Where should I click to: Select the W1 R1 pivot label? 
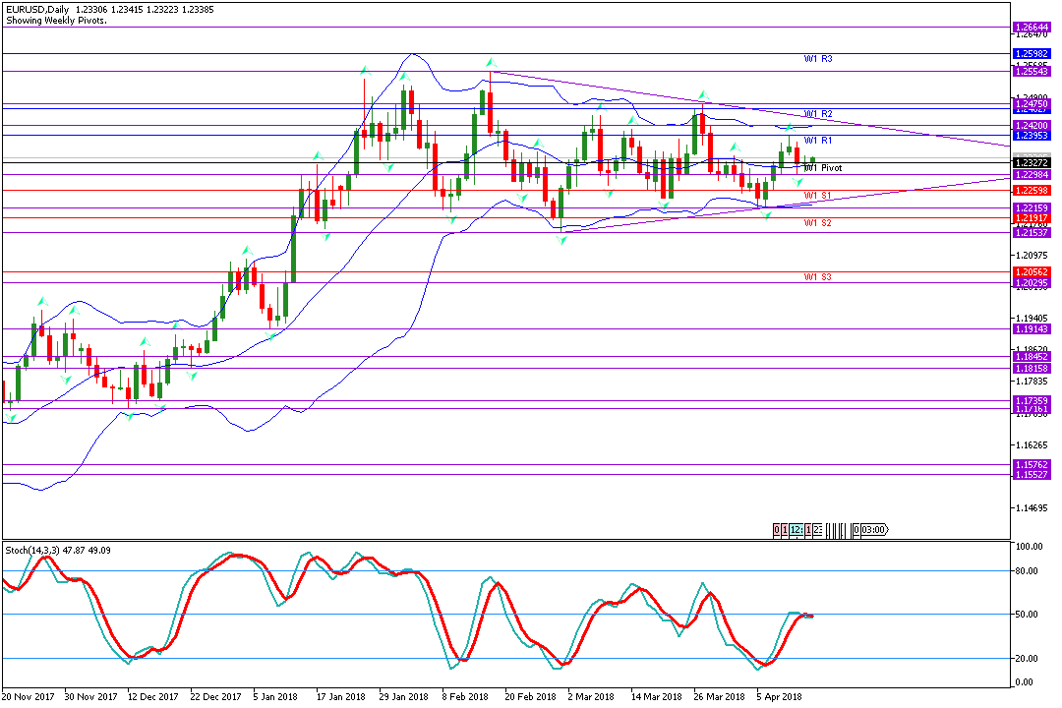(x=818, y=141)
